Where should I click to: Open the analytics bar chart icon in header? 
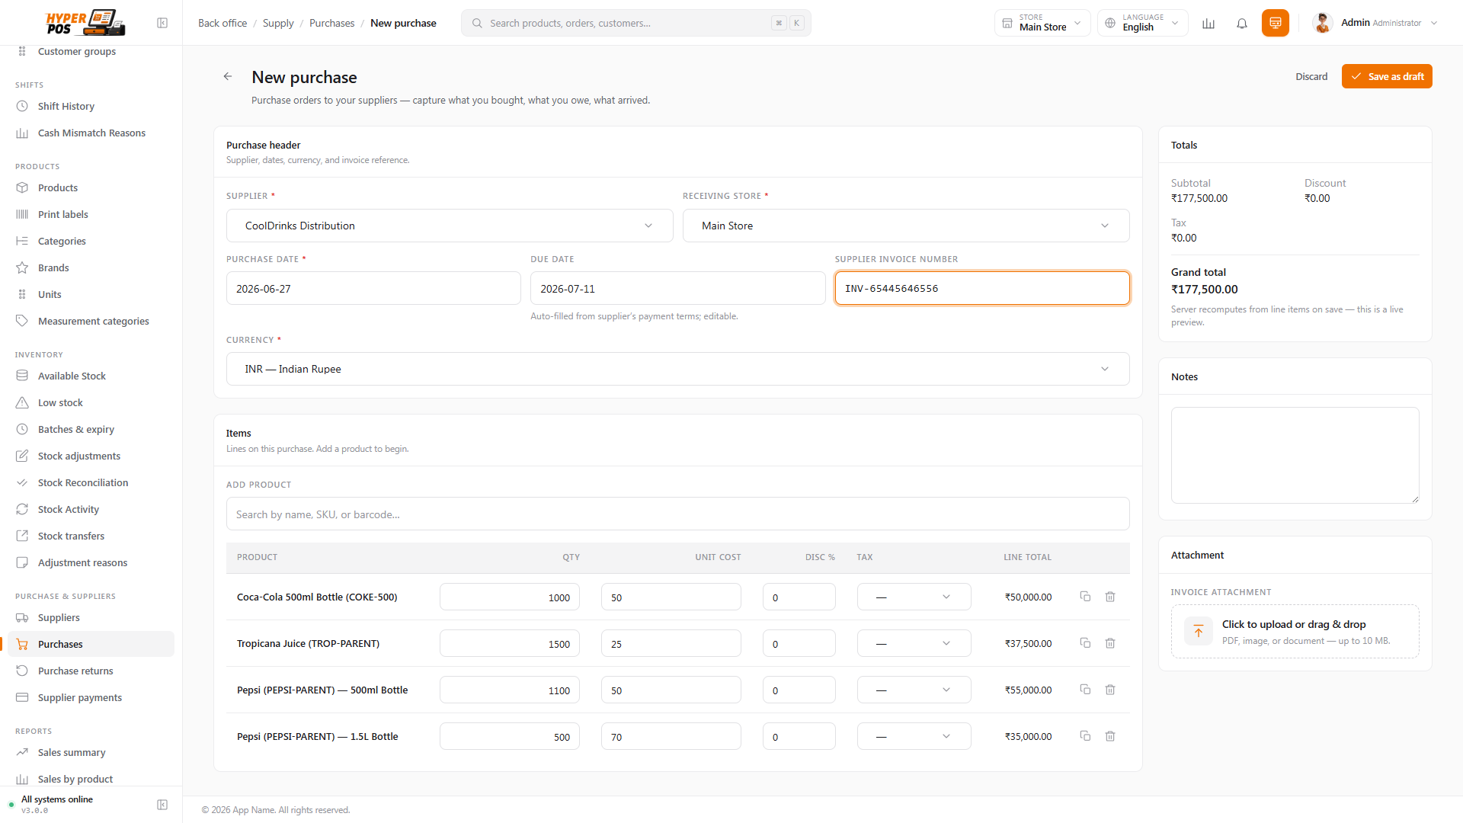(x=1208, y=23)
